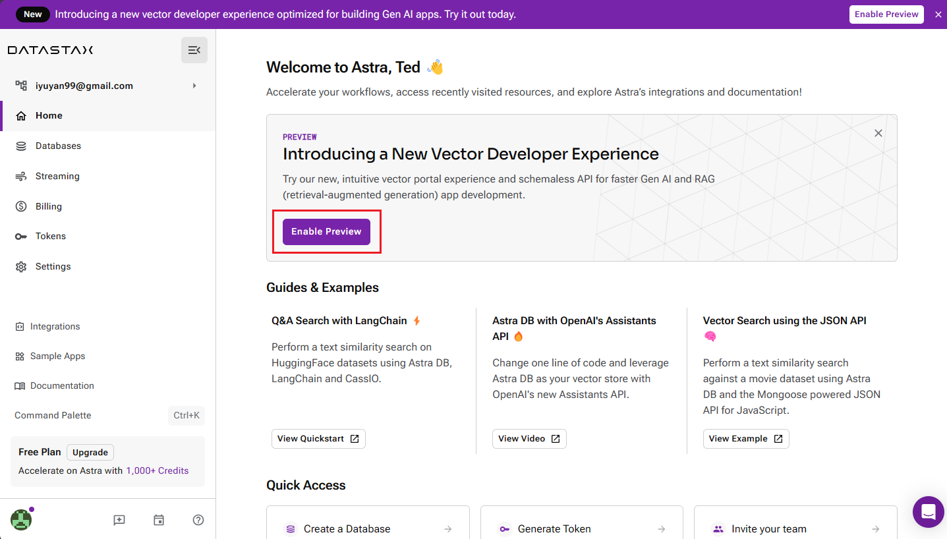The image size is (947, 539).
Task: Click the arrow on Invite your team card
Action: coord(876,529)
